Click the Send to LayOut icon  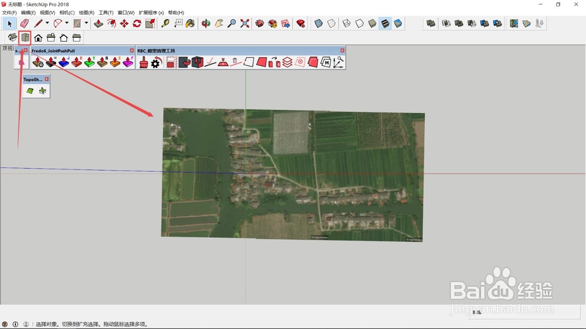[285, 23]
